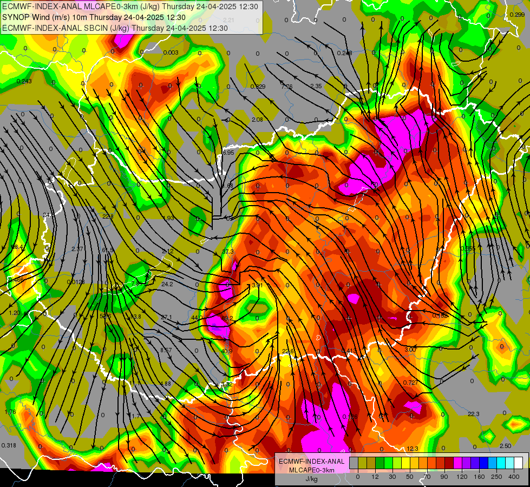This screenshot has height=487, width=530.
Task: Click the map value 3.91
Action: 257,285
